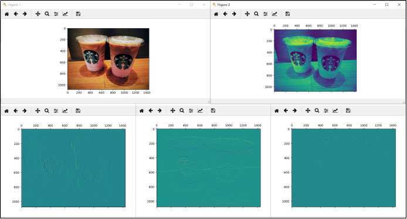Image resolution: width=407 pixels, height=219 pixels.
Task: Open Edit axis curve icon in bottom-right toolbar
Action: click(335, 110)
